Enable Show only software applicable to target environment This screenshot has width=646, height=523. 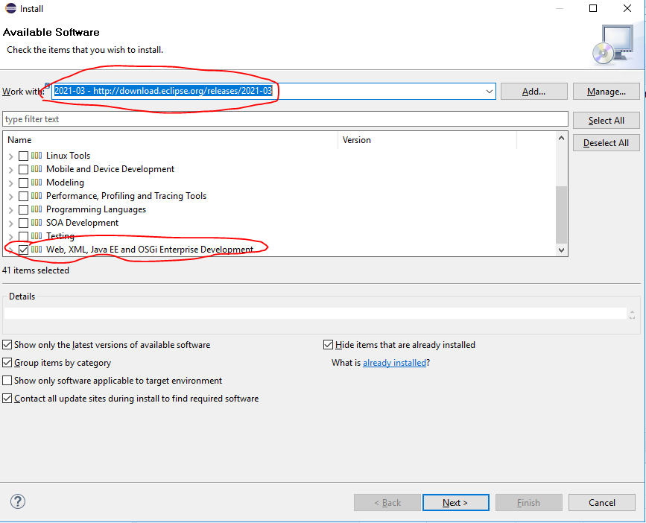click(x=7, y=380)
